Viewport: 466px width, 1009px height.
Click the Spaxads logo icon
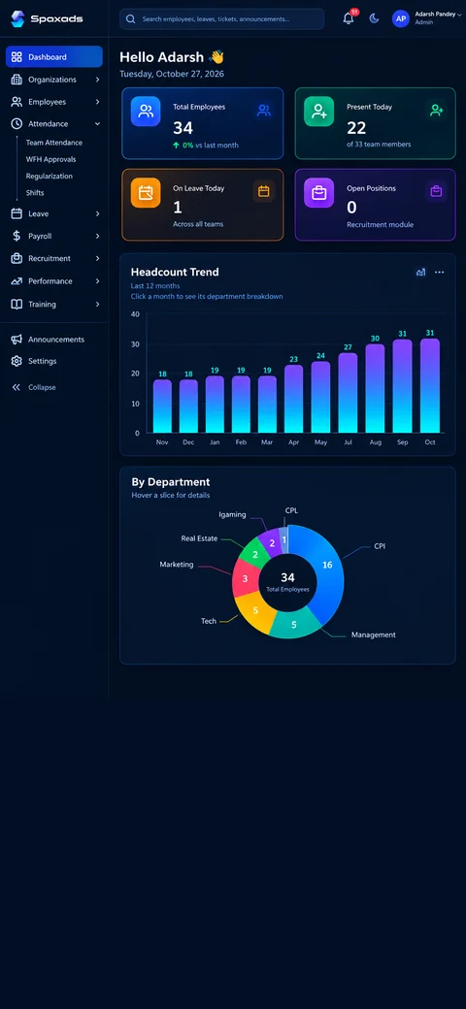click(x=17, y=18)
